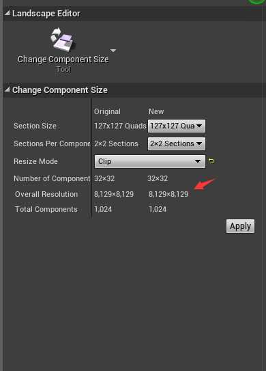Click the Change Component Size header title
The height and width of the screenshot is (371, 266).
coord(60,90)
